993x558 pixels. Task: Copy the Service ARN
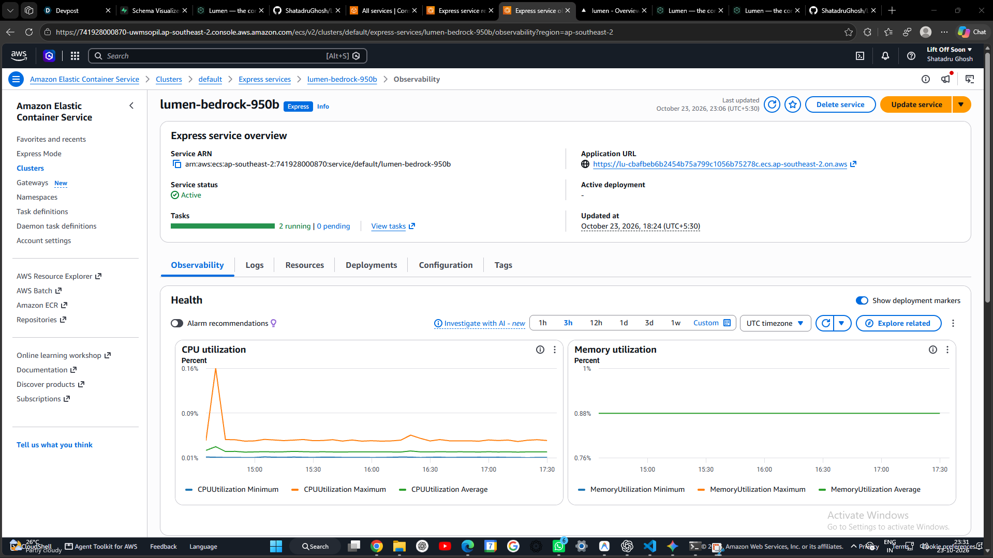tap(176, 164)
